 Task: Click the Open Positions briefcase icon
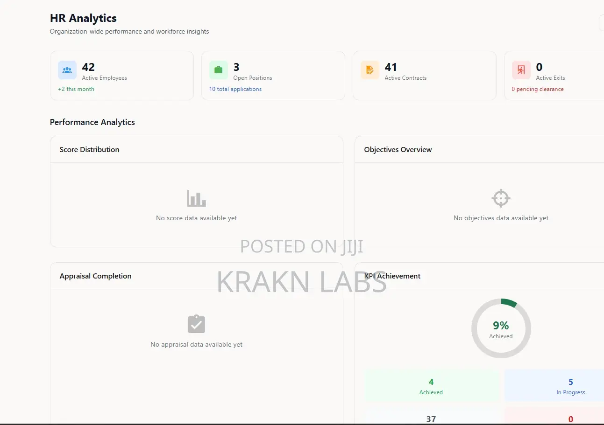[x=219, y=70]
